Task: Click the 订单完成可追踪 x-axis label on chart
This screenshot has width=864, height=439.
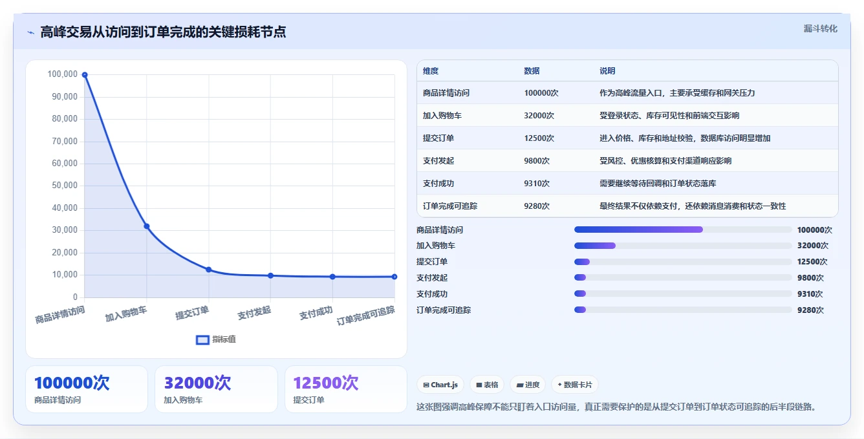Action: point(365,316)
